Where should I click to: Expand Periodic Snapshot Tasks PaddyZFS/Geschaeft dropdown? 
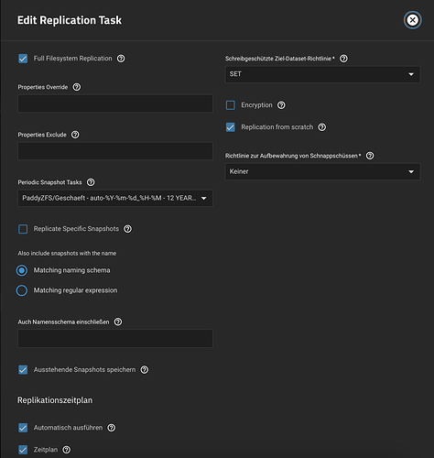point(115,198)
